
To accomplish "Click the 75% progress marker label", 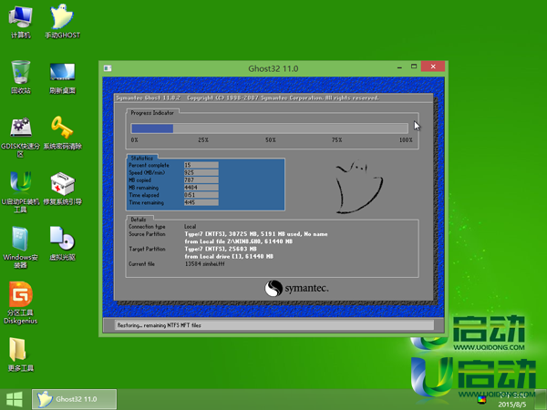I will coord(336,139).
